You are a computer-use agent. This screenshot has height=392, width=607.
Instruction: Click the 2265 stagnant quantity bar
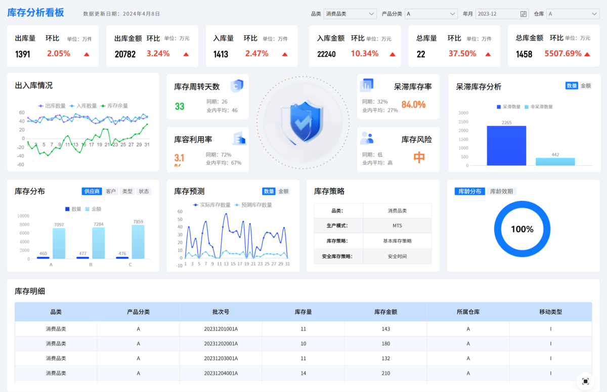pos(506,146)
